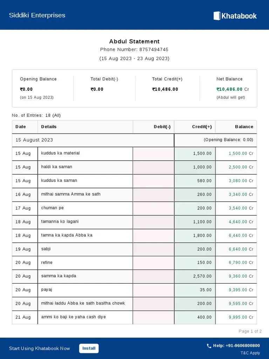Select the 'samma ka kapda' entry
This screenshot has height=359, width=269.
tap(58, 276)
